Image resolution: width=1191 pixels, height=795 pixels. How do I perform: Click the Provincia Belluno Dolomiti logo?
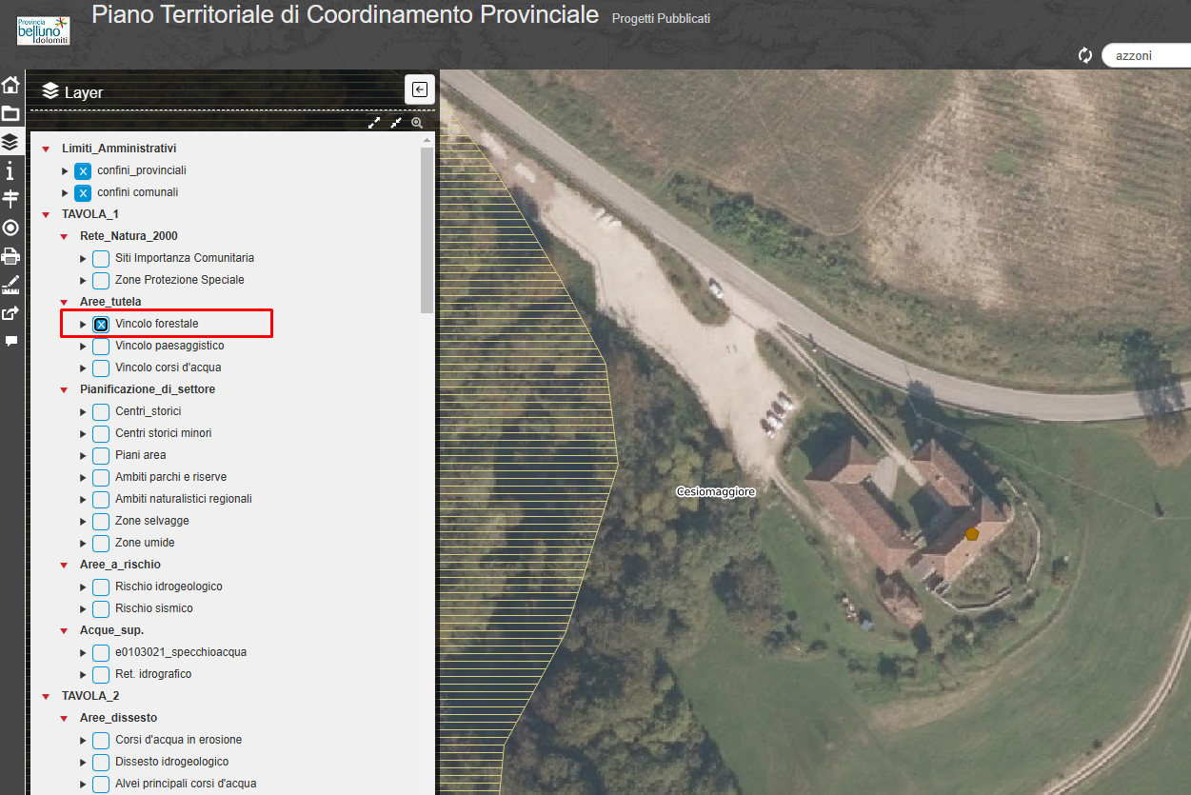click(x=44, y=30)
